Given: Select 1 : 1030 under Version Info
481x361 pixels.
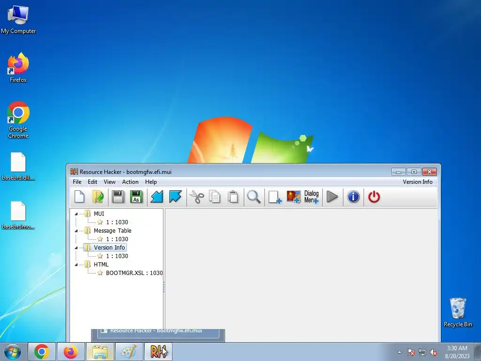Looking at the screenshot, I should click(117, 256).
